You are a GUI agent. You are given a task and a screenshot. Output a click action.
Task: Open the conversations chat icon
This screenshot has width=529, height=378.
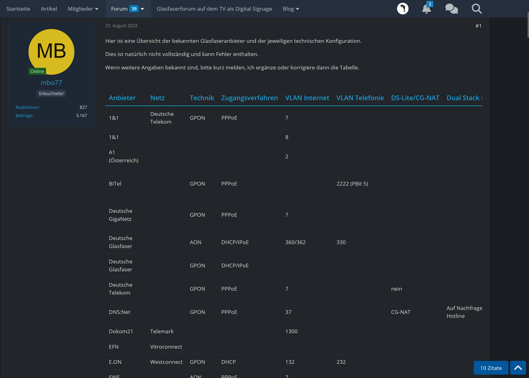(451, 9)
